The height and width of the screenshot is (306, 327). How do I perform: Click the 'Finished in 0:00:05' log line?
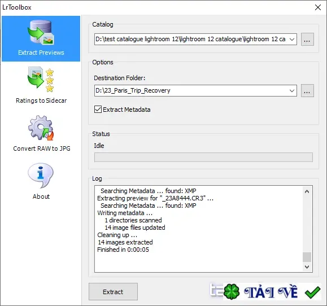pyautogui.click(x=123, y=250)
